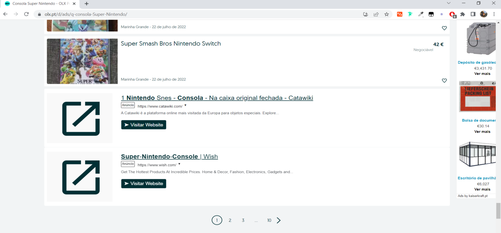The image size is (501, 233).
Task: Click the Catawiki external link image
Action: (80, 118)
